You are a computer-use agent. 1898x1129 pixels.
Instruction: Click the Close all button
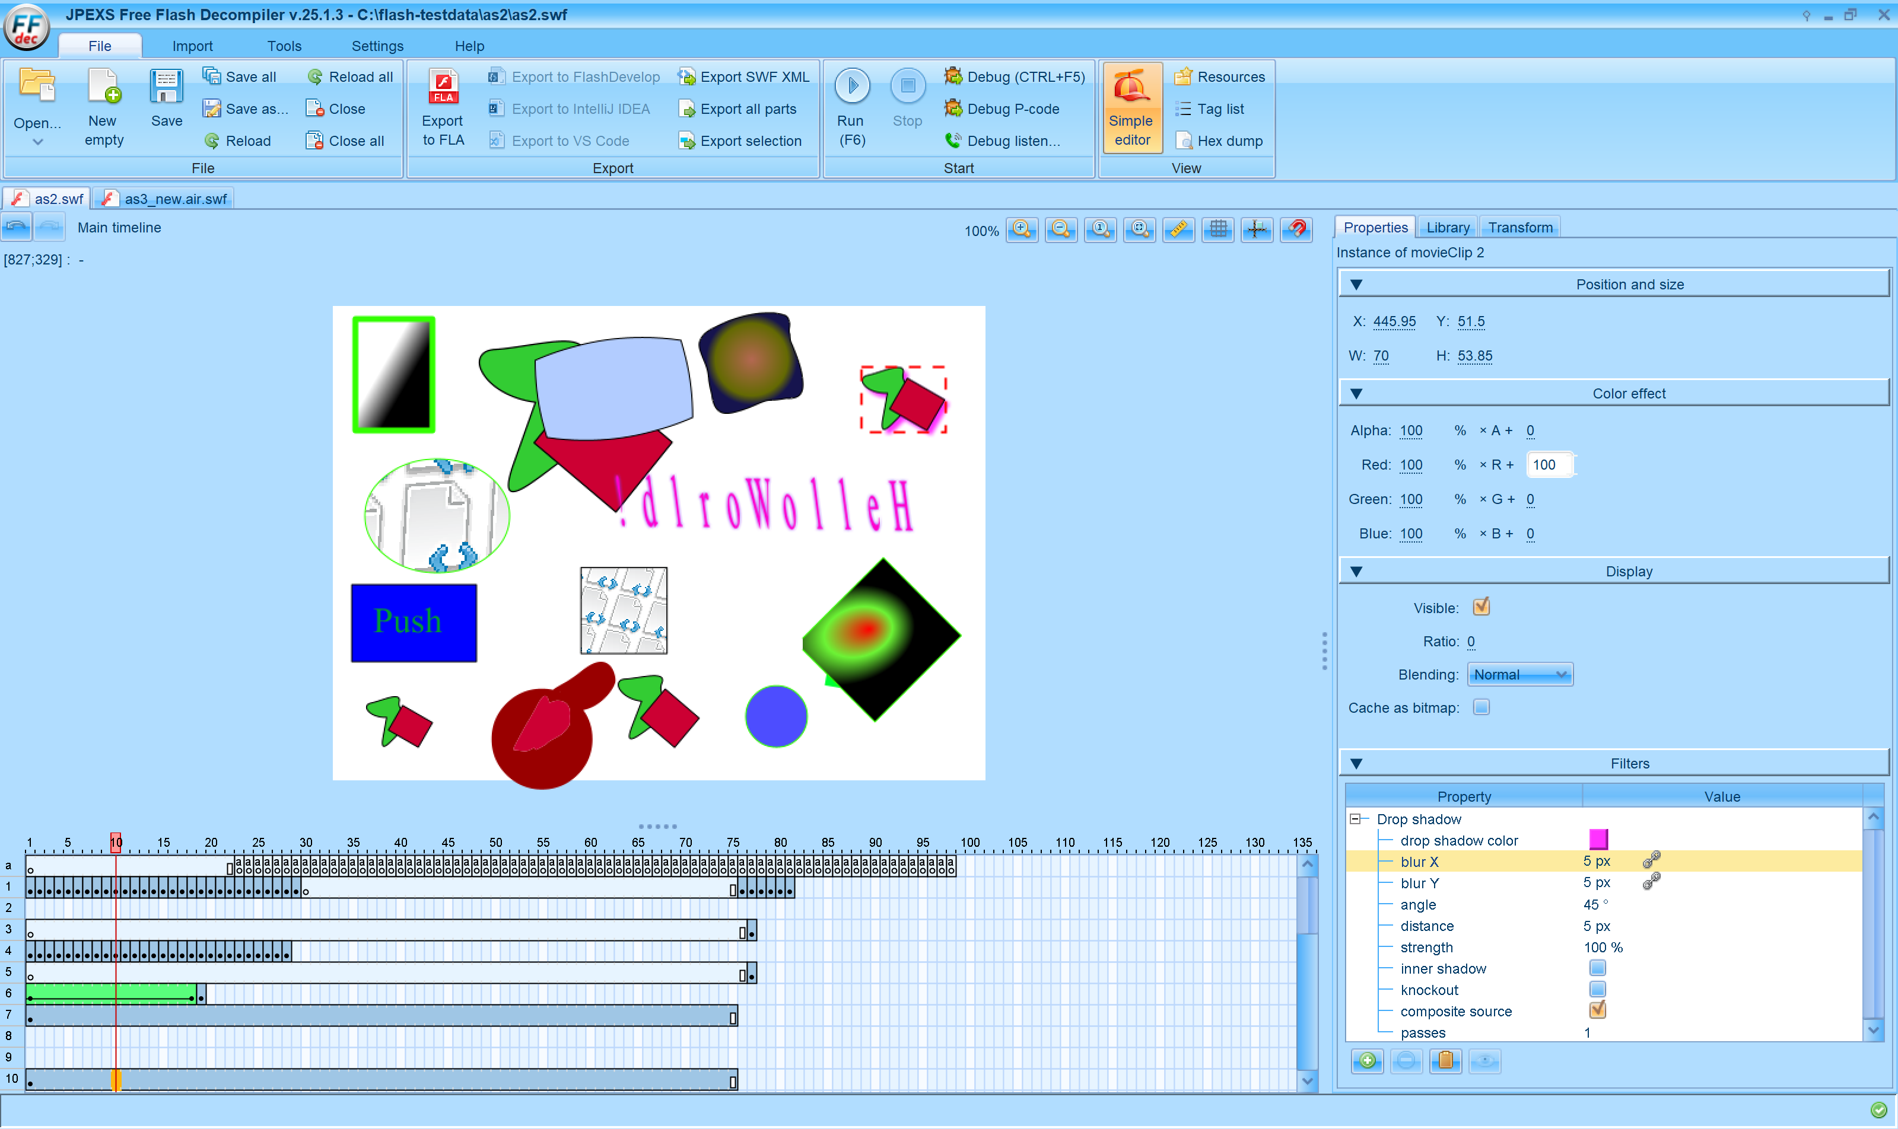(x=345, y=141)
